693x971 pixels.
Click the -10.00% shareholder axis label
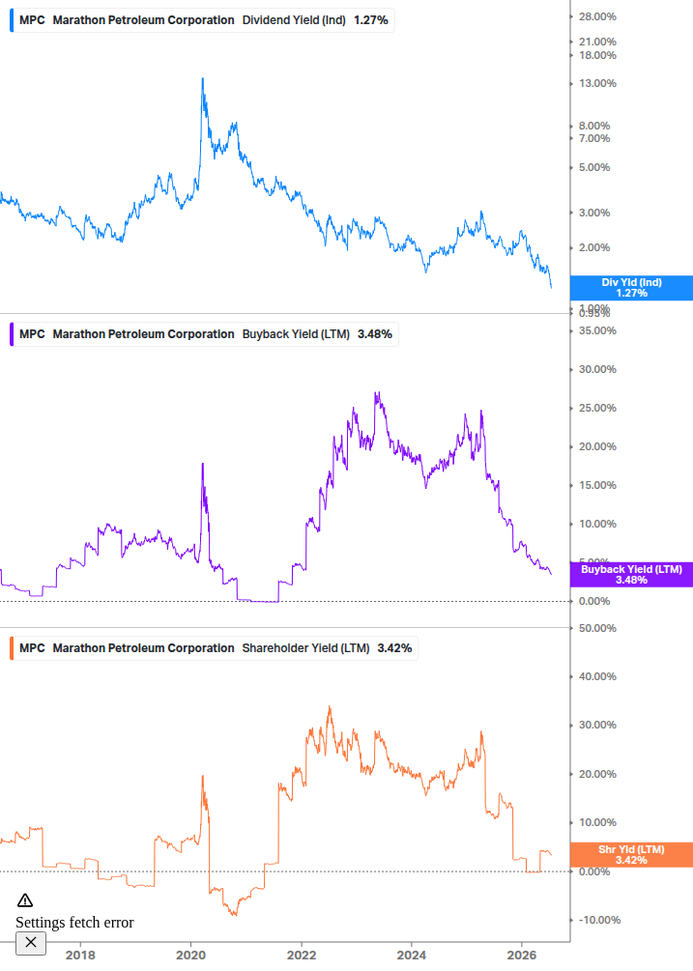pyautogui.click(x=599, y=920)
